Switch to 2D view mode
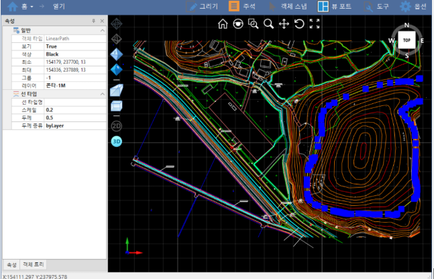Image resolution: width=434 pixels, height=279 pixels. (116, 125)
